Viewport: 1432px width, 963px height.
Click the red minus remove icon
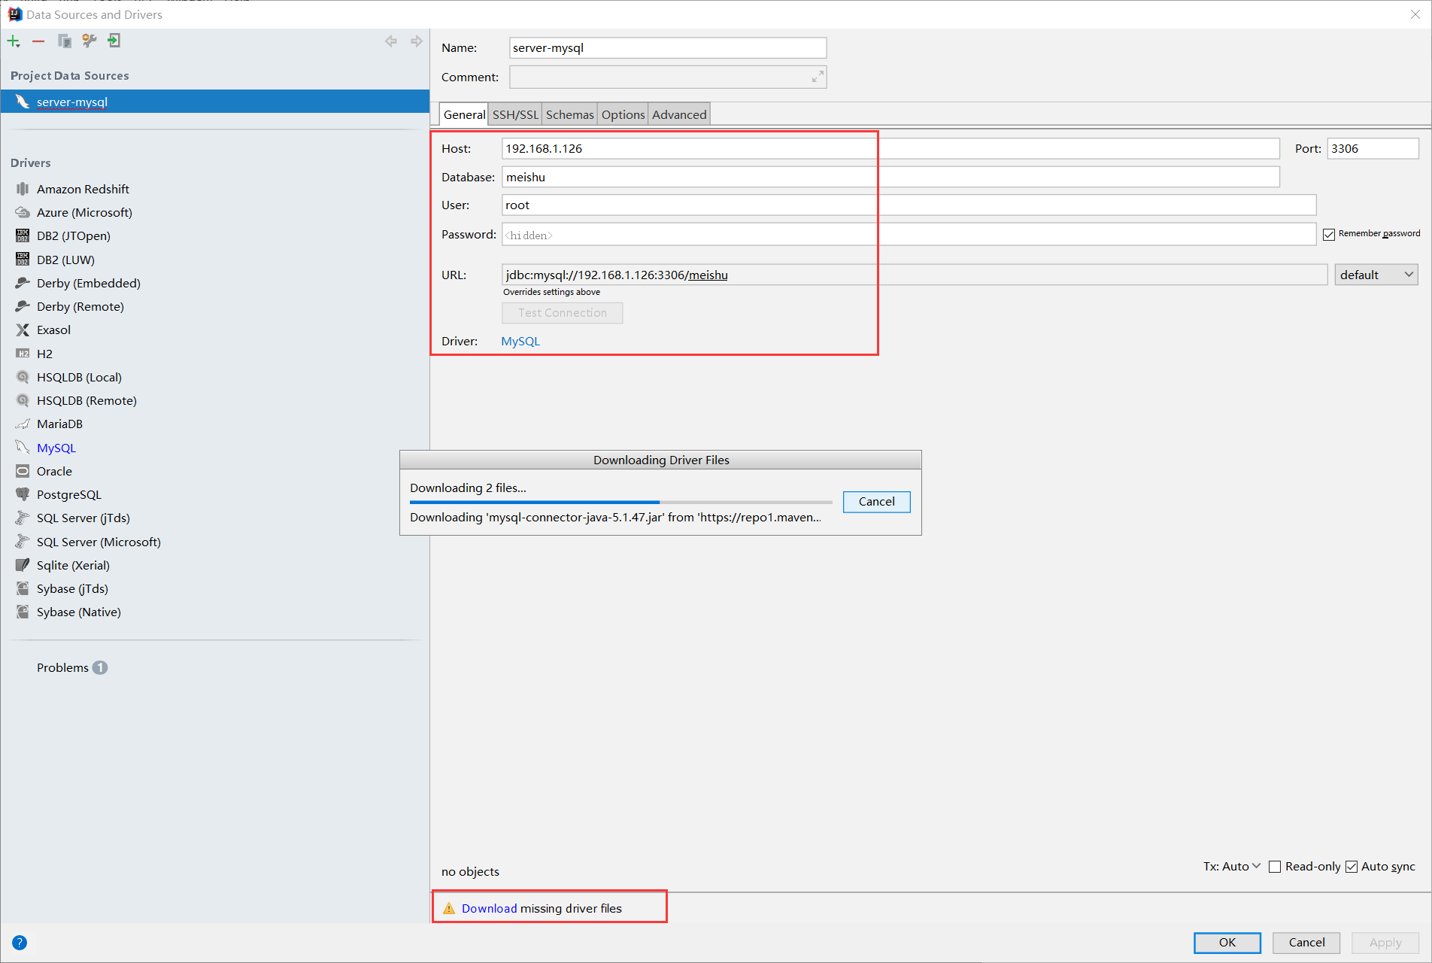coord(38,41)
